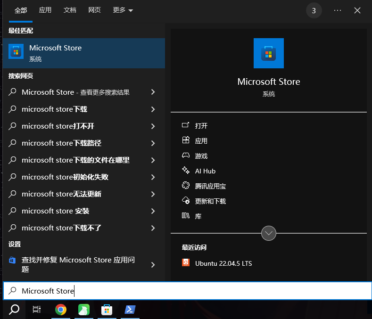372x319 pixels.
Task: Expand arrow for microsoft store打不开
Action: [x=153, y=126]
